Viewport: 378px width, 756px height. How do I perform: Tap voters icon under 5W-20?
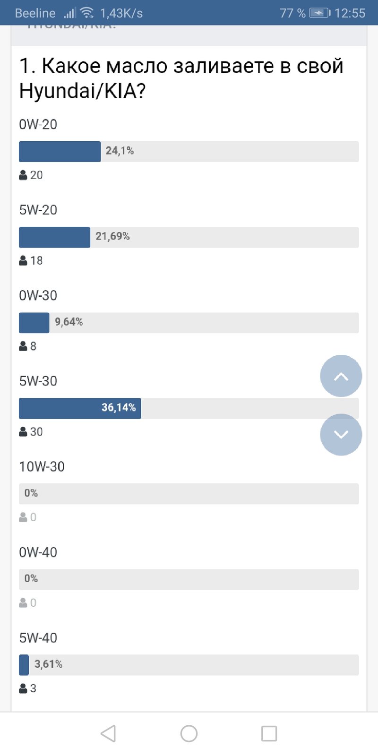(x=23, y=261)
